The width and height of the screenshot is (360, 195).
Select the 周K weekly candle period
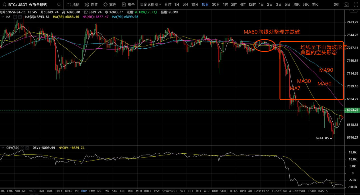[x=296, y=5]
